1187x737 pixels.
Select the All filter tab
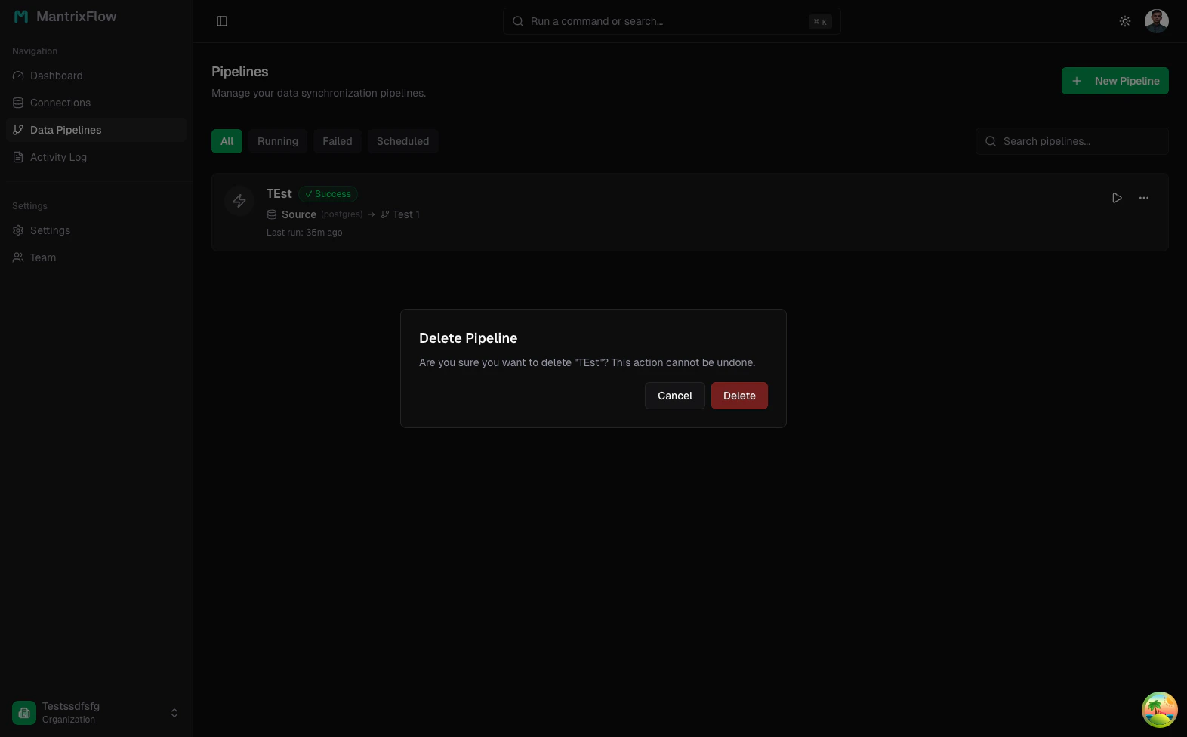point(227,141)
